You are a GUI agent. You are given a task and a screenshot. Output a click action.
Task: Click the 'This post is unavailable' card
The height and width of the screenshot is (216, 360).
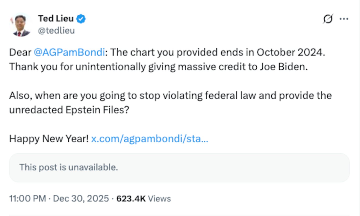(179, 167)
